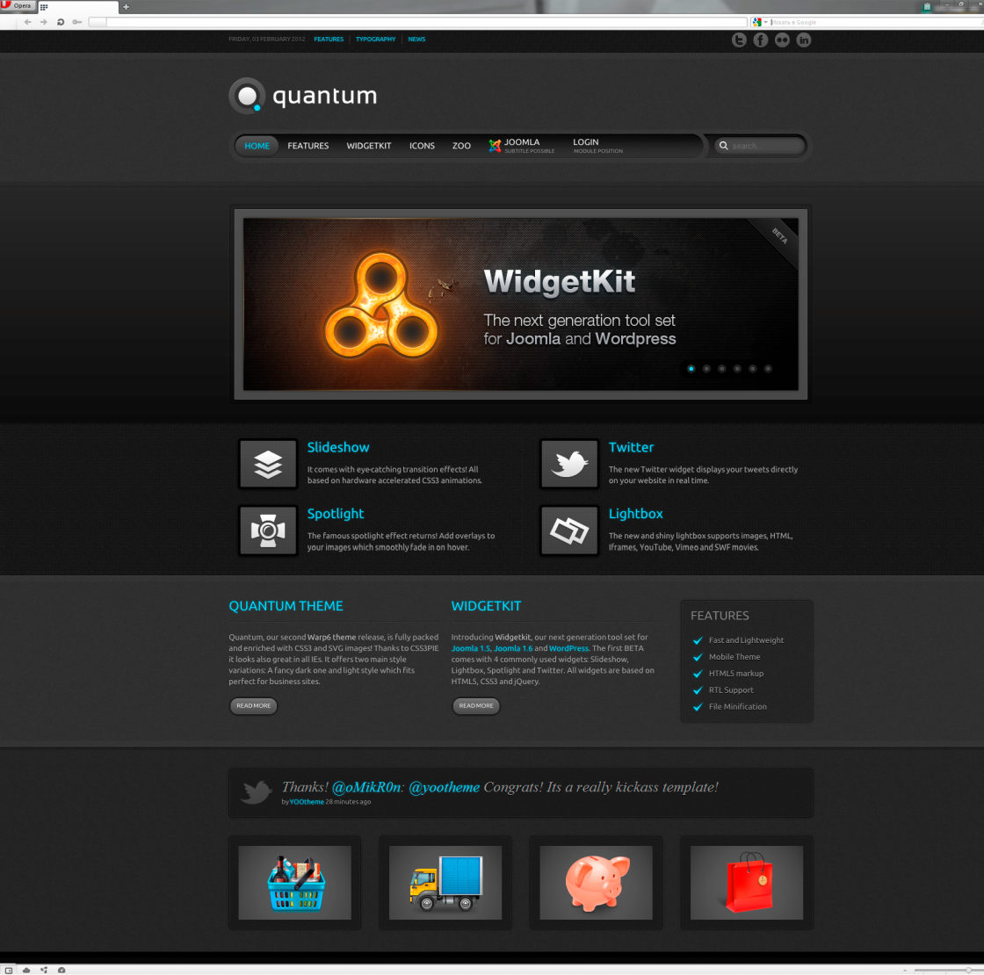This screenshot has width=984, height=975.
Task: Click the Spotlight feature icon
Action: pyautogui.click(x=268, y=531)
